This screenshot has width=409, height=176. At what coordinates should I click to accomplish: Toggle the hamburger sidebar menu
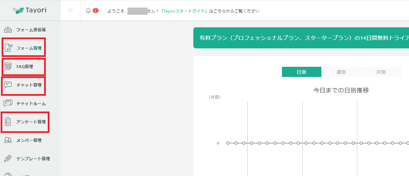click(70, 10)
